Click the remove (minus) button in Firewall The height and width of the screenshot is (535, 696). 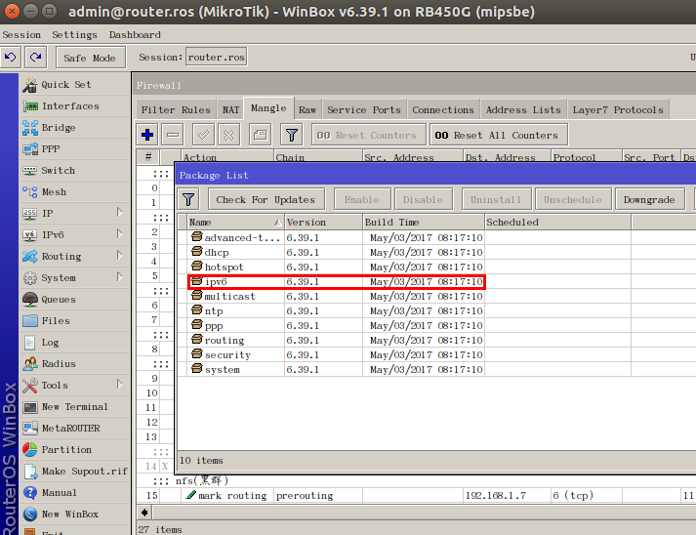click(x=173, y=135)
